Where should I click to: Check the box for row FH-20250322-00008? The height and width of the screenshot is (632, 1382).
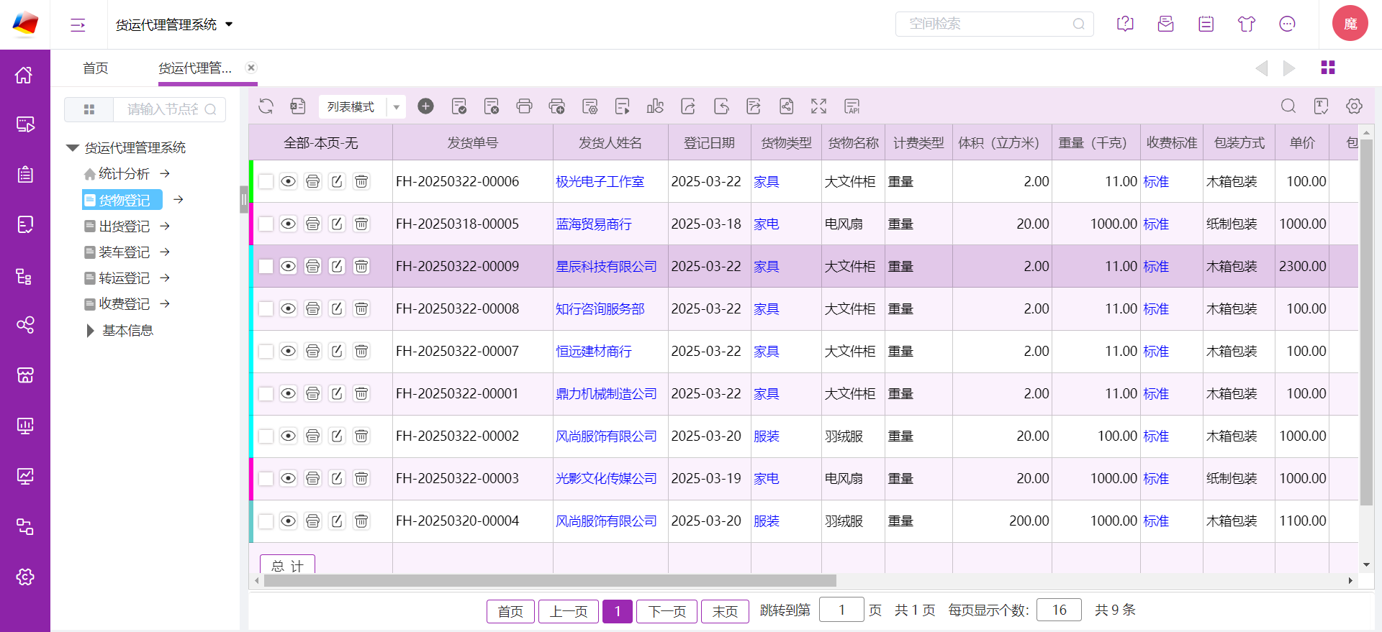pyautogui.click(x=266, y=308)
